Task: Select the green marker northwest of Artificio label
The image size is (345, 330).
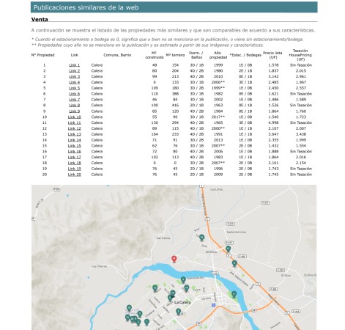Action: pos(201,238)
